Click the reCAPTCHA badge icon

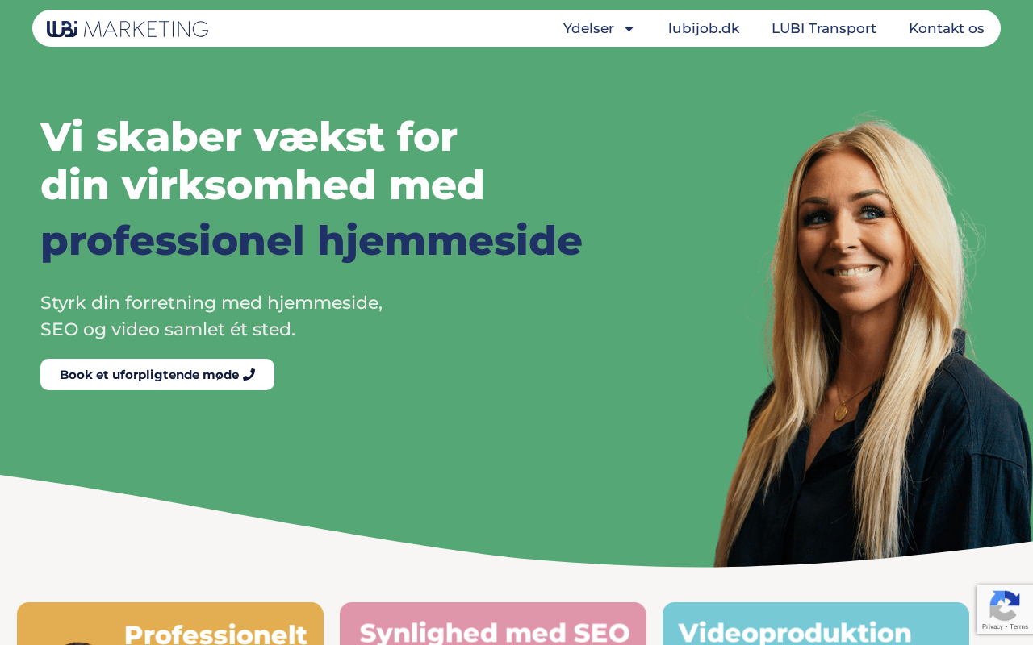tap(1004, 605)
